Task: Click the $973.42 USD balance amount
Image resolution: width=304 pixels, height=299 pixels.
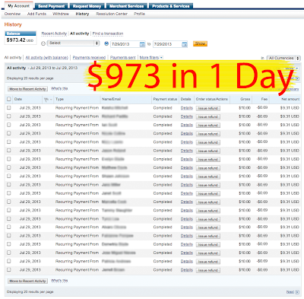Action: point(20,40)
